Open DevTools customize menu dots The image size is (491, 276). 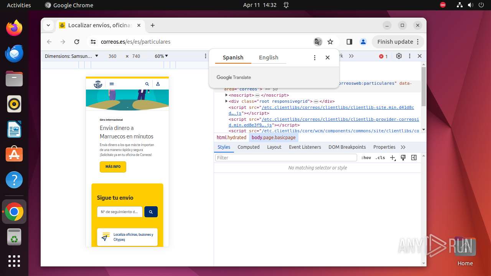(x=410, y=56)
